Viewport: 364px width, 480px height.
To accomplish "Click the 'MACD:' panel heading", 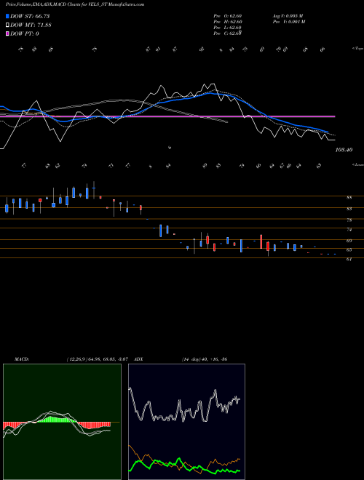I will (x=21, y=359).
